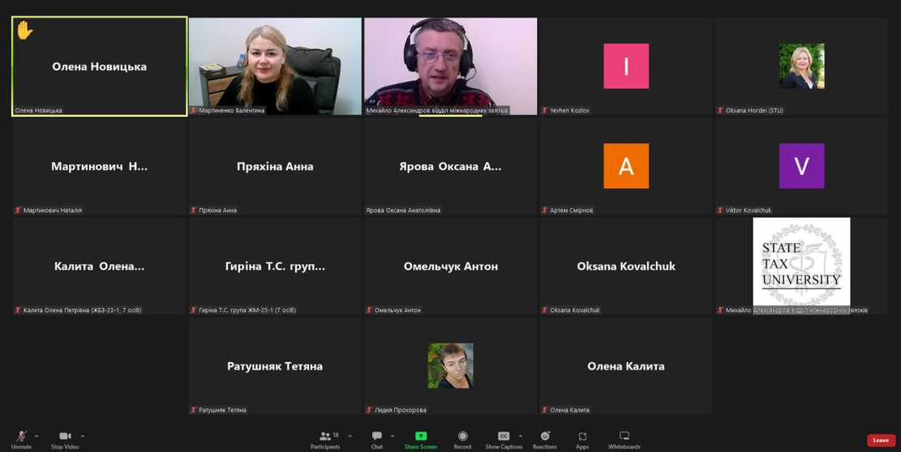Viewport: 901px width, 452px height.
Task: Expand the arrow next to Participants
Action: coord(350,436)
